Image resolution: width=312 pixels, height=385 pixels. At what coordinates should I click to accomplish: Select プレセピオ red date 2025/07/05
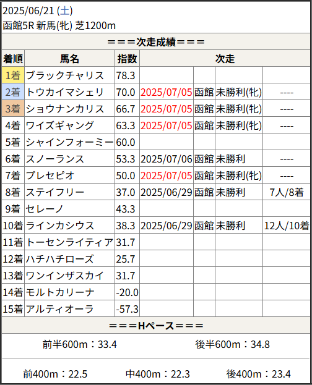coord(167,176)
